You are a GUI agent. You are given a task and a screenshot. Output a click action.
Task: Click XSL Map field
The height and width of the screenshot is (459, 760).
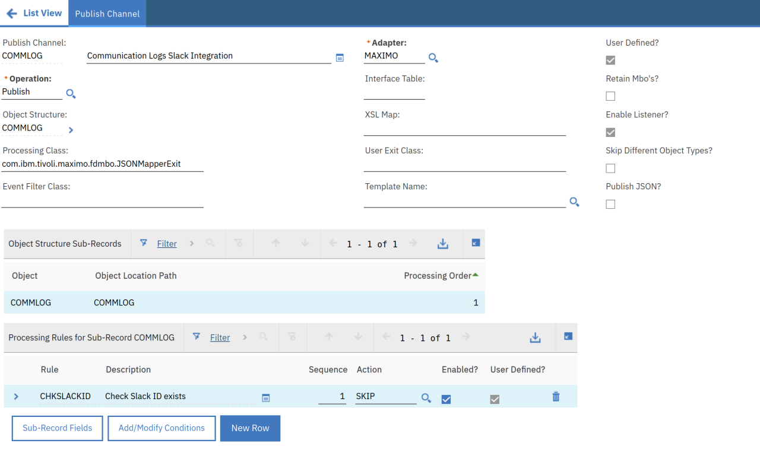click(x=465, y=129)
